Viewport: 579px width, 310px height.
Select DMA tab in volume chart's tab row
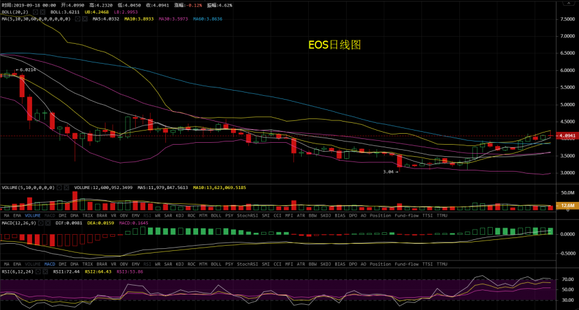(x=75, y=215)
